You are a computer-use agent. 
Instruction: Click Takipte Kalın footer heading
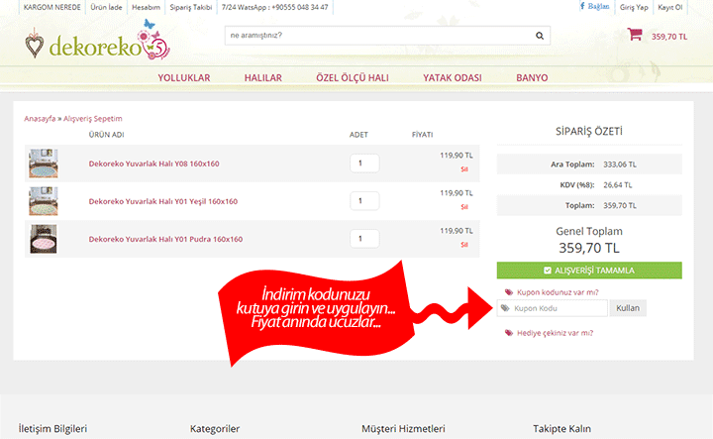tap(562, 428)
